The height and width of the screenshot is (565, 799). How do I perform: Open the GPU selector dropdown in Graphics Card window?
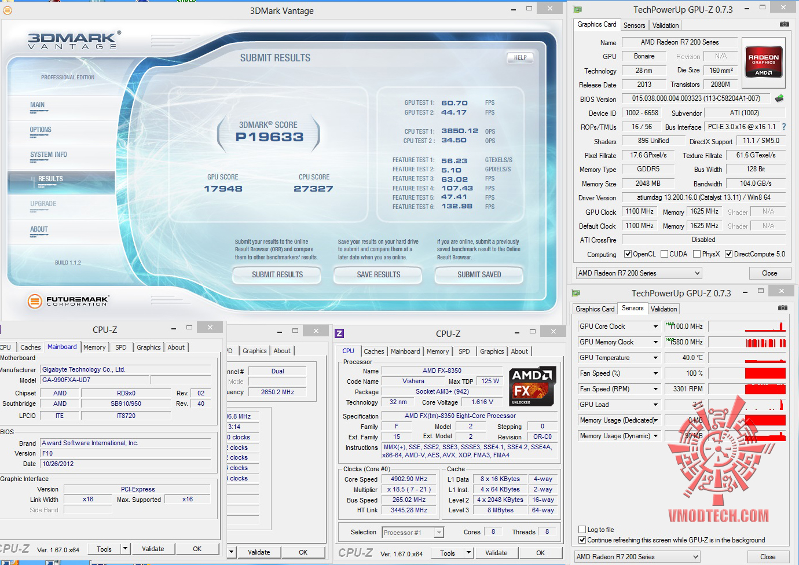[x=639, y=273]
